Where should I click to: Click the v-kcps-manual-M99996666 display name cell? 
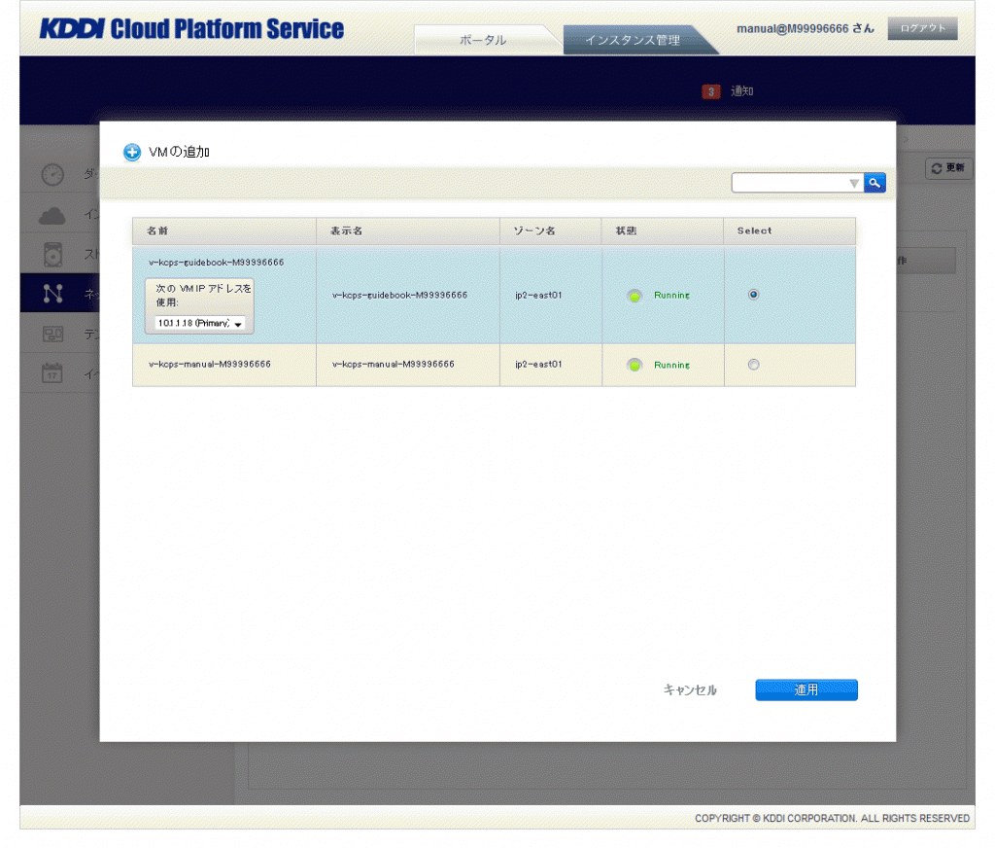click(x=408, y=365)
